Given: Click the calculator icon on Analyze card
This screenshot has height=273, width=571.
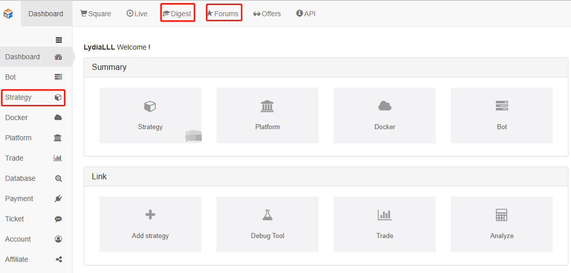Looking at the screenshot, I should (x=502, y=215).
